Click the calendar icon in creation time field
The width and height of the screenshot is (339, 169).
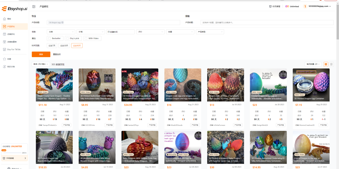pyautogui.click(x=109, y=32)
